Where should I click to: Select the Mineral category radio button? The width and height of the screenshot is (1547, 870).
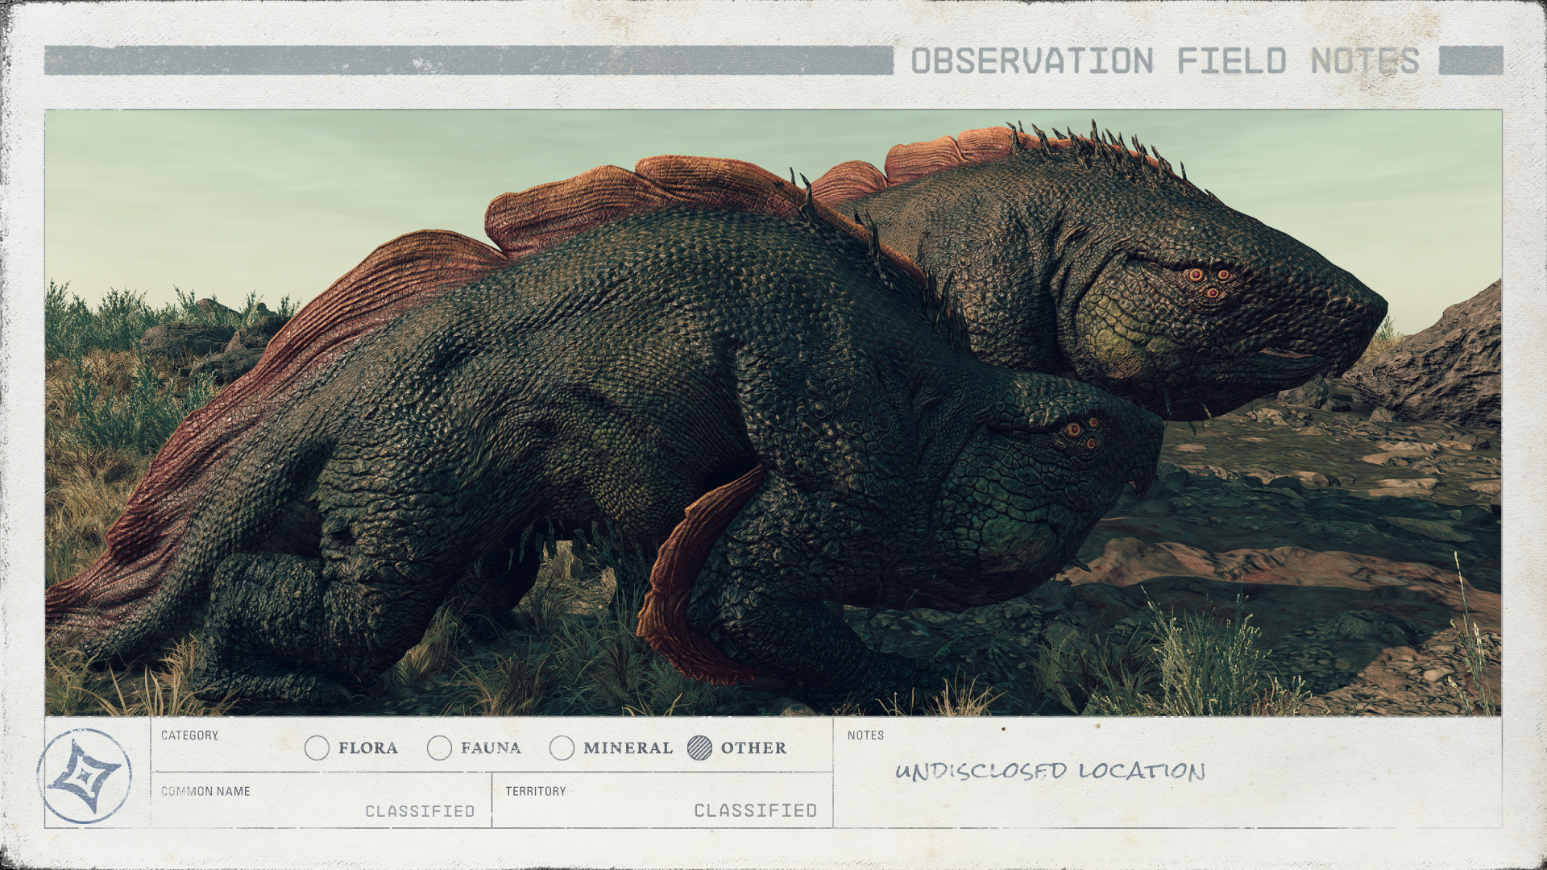tap(562, 748)
